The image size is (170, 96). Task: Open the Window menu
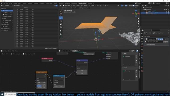coord(15,3)
